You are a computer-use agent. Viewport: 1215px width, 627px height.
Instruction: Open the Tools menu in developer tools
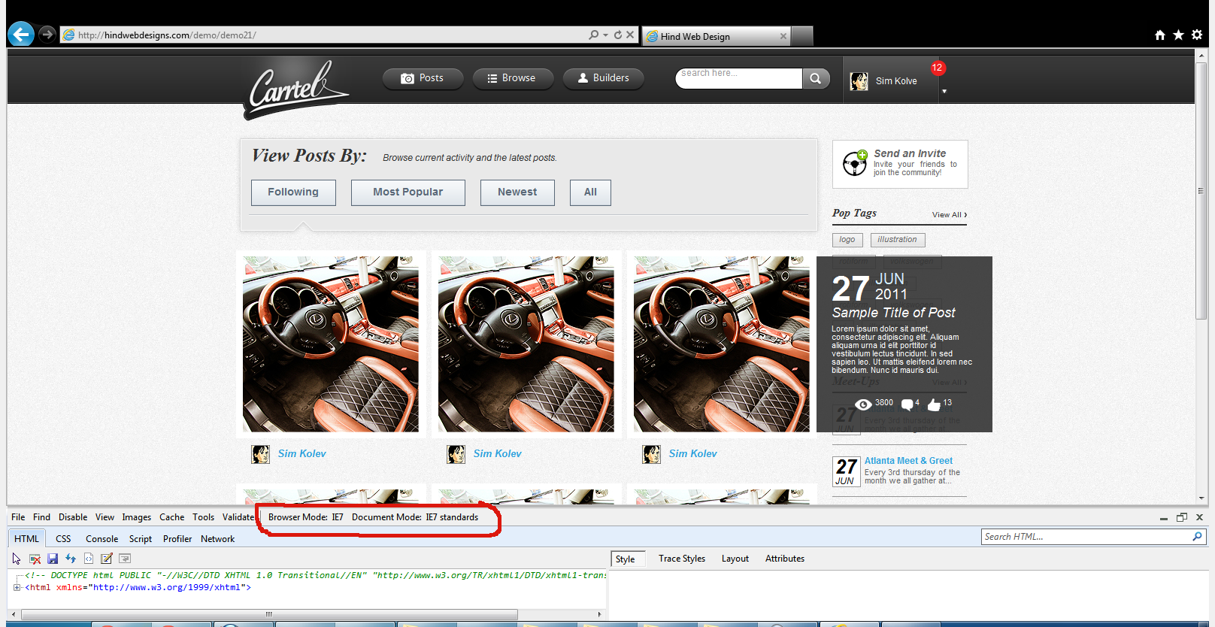coord(203,517)
